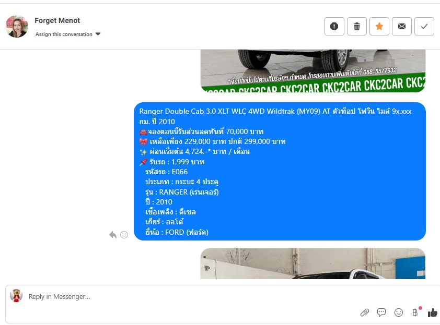Attach a file with paperclip icon
The height and width of the screenshot is (325, 440).
365,312
